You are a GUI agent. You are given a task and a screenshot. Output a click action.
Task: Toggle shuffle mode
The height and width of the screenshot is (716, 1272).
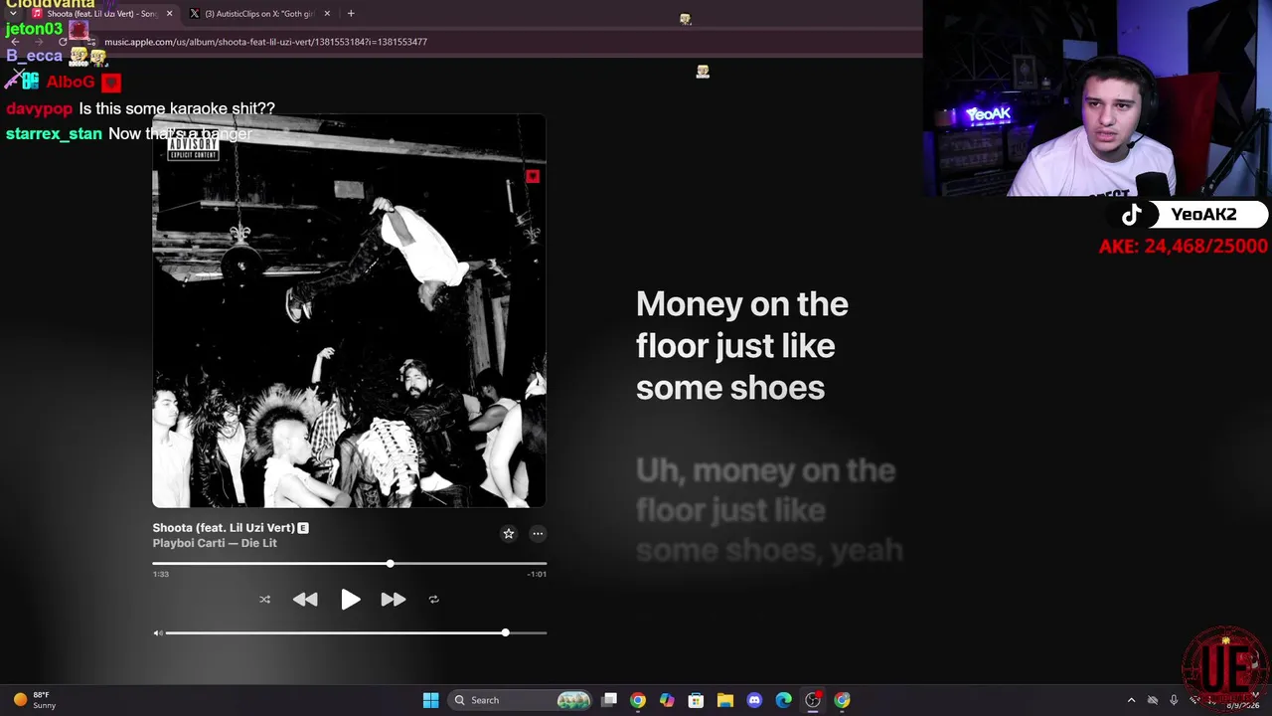pyautogui.click(x=264, y=600)
